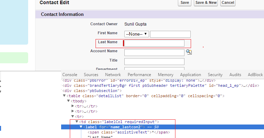Click the Contact Edit page title

(x=55, y=2)
